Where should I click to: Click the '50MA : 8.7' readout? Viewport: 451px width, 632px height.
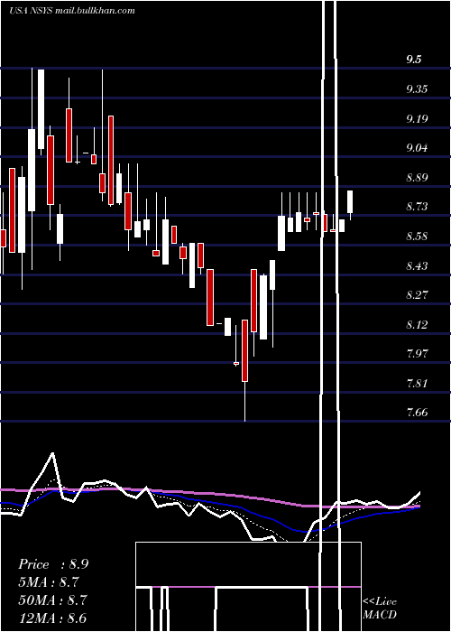click(x=52, y=599)
